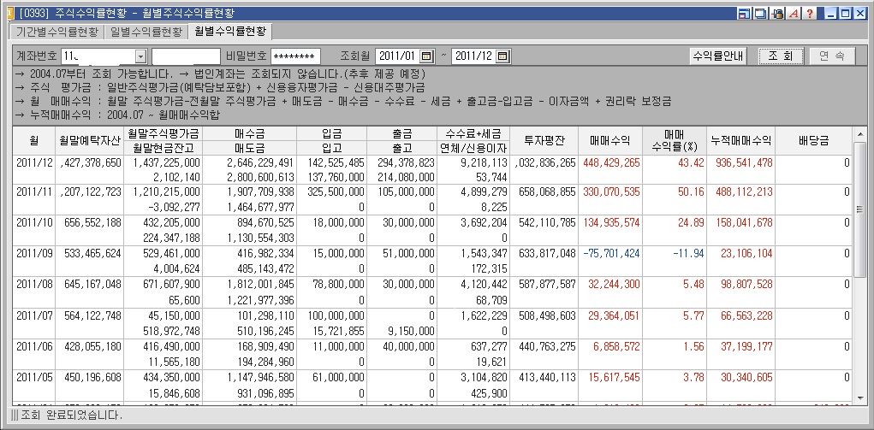
Task: Click the 연체/신용이자 header
Action: click(x=473, y=148)
